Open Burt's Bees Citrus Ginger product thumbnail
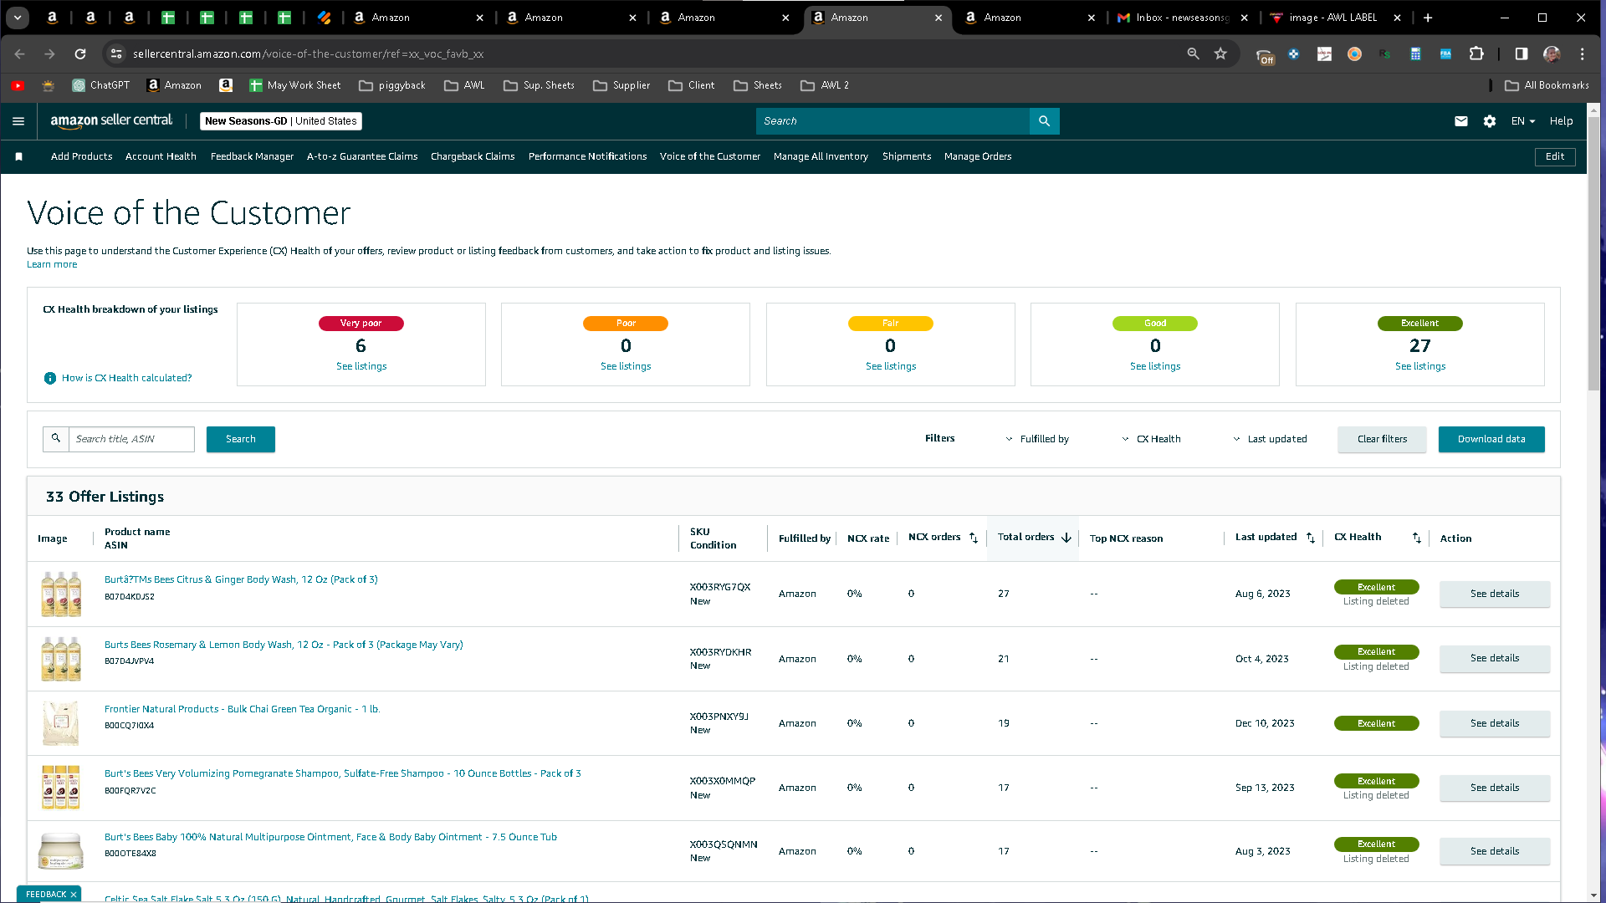 point(61,594)
